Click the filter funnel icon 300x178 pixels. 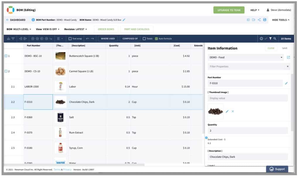coord(270,39)
